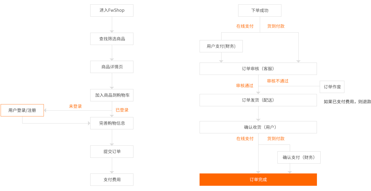Select the 用户登录/注册 box
371x191 pixels.
coord(22,110)
